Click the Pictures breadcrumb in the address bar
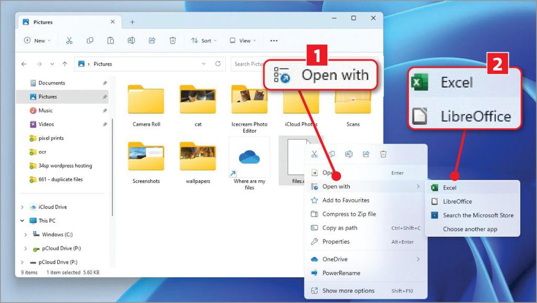The width and height of the screenshot is (537, 303). (103, 64)
